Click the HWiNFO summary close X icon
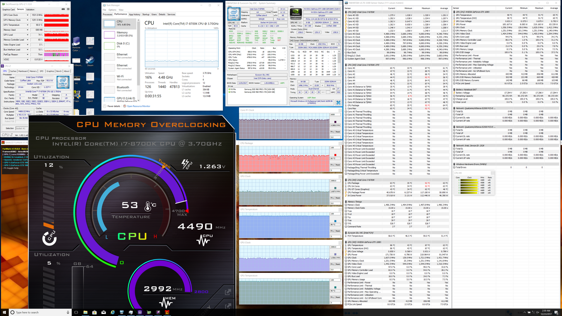This screenshot has height=316, width=562. point(338,102)
